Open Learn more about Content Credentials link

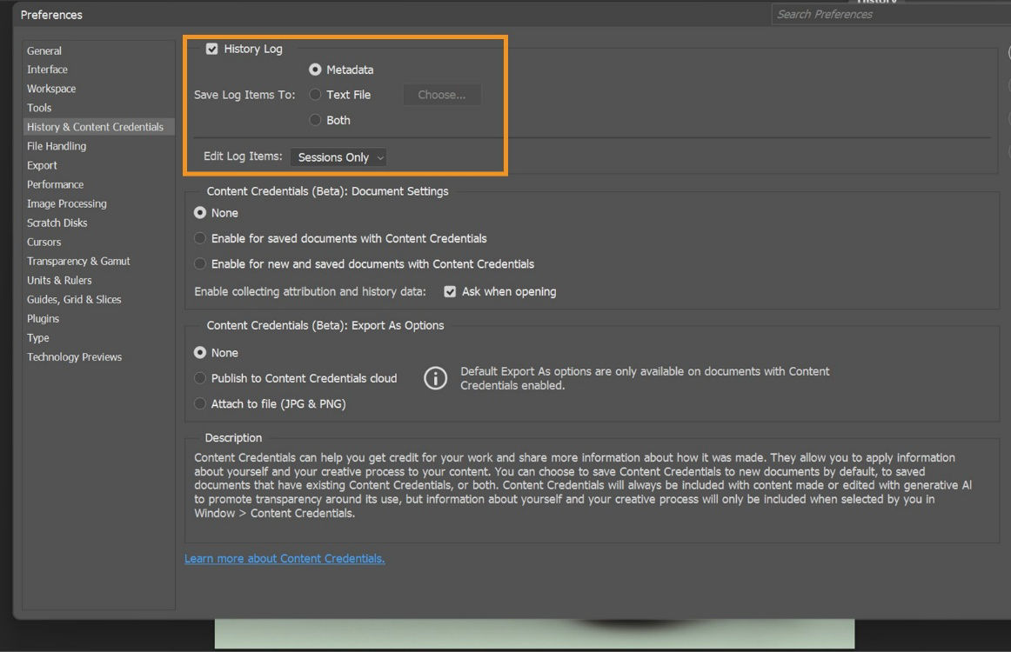(284, 558)
